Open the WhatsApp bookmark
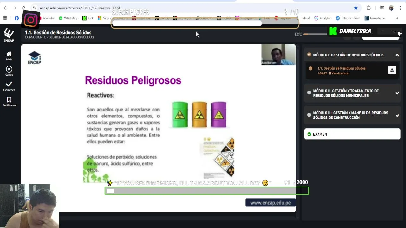The width and height of the screenshot is (406, 228). [69, 18]
